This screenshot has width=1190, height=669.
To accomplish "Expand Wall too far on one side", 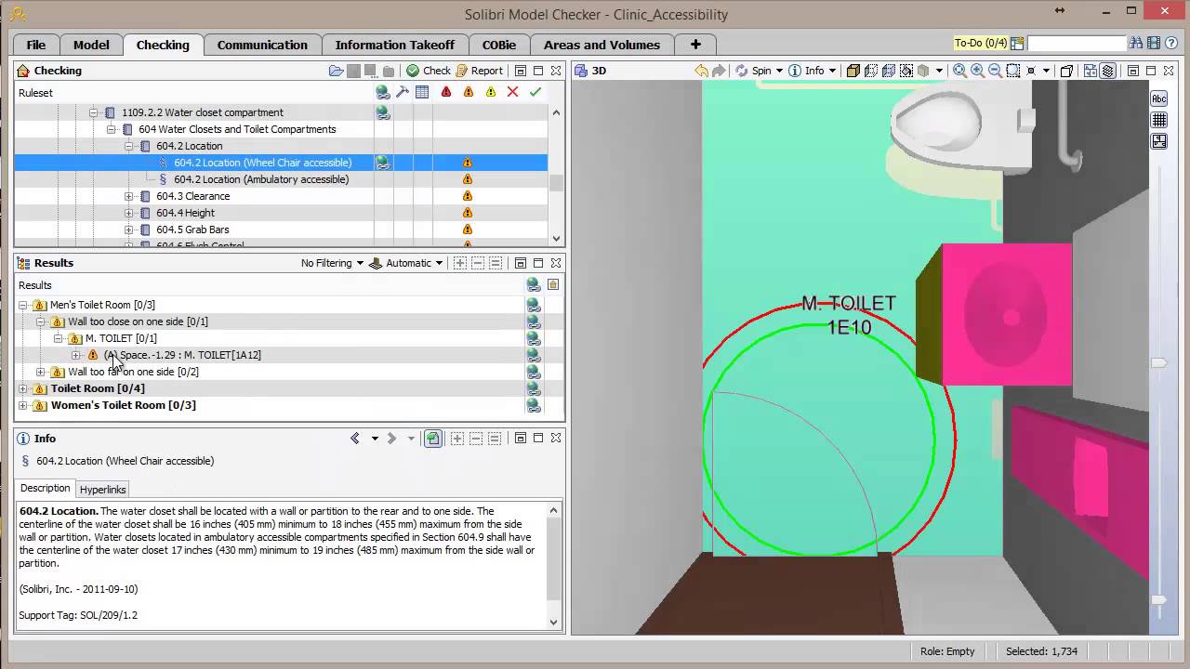I will point(41,372).
